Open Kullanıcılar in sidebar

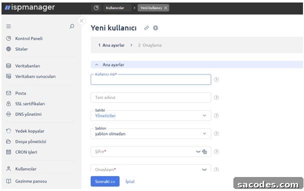point(26,169)
